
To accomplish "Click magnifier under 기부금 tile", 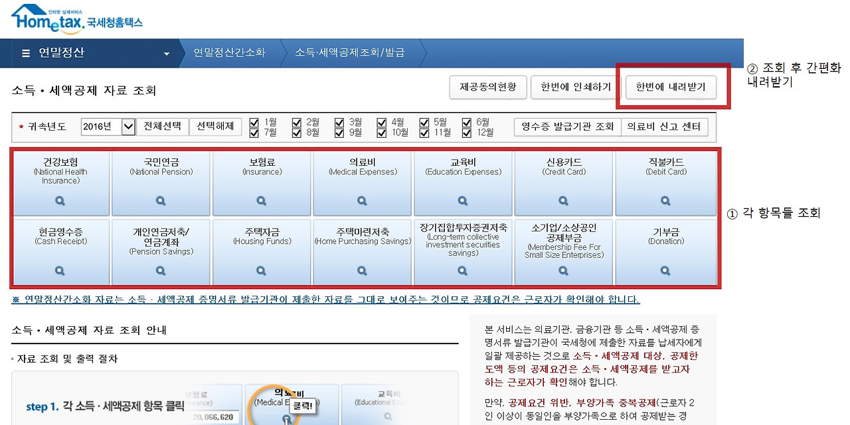I will (x=665, y=271).
